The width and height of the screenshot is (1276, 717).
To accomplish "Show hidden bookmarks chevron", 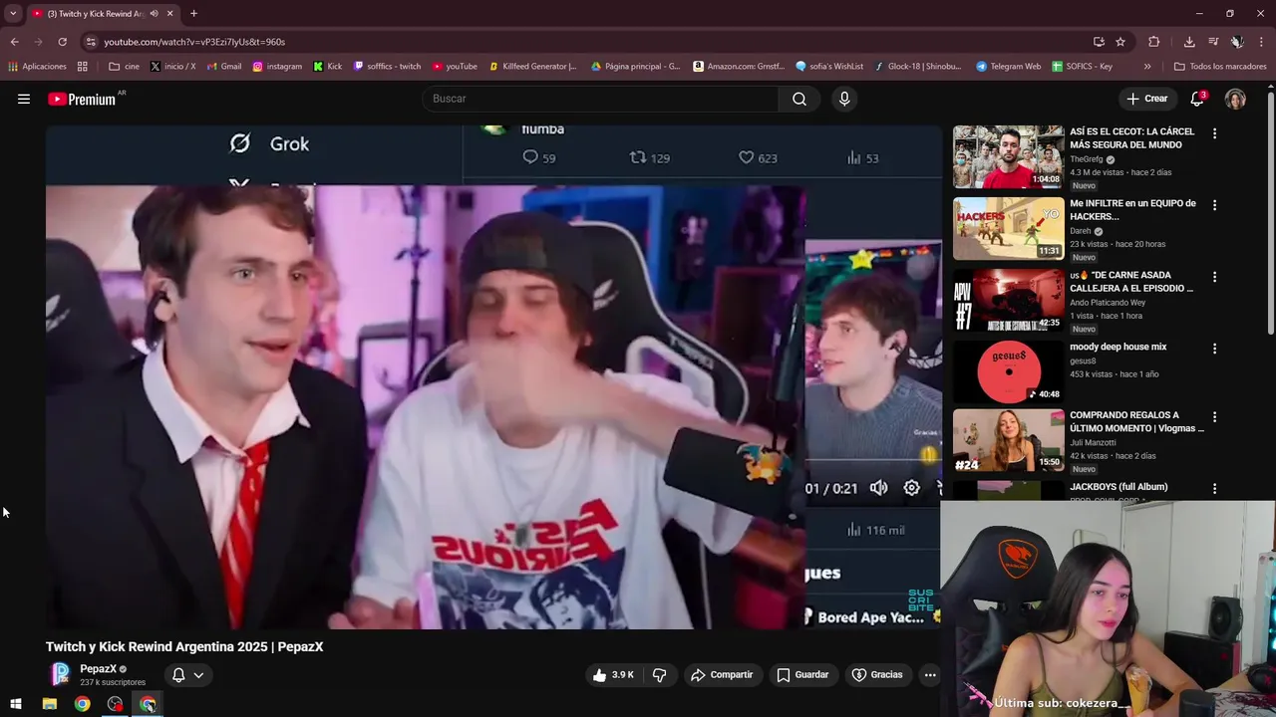I will click(1147, 67).
